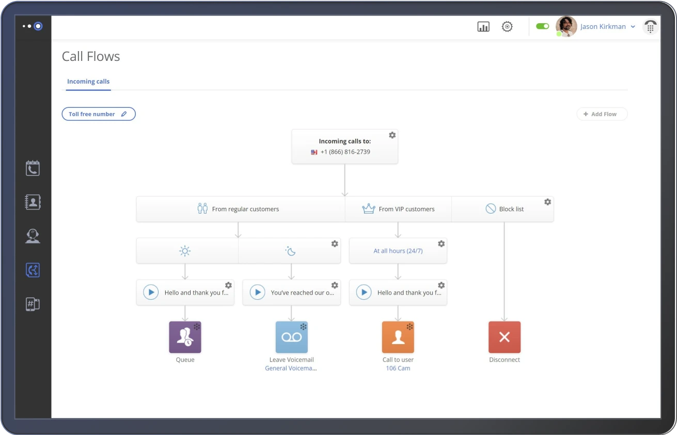Screen dimensions: 677x435
Task: Click the Incoming calls to: title text
Action: pyautogui.click(x=345, y=141)
